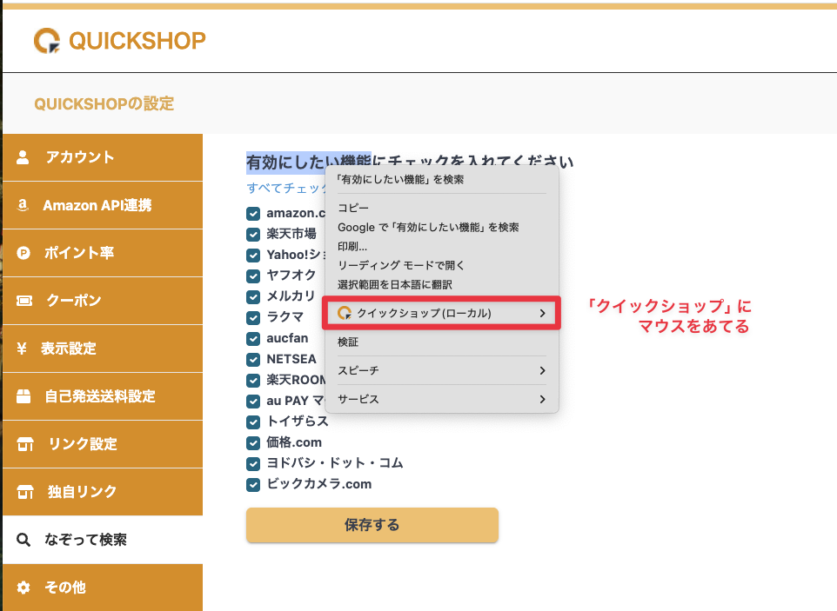Expand the クイックショップ(ローカル) submenu
Screen dimensions: 837x611
441,313
